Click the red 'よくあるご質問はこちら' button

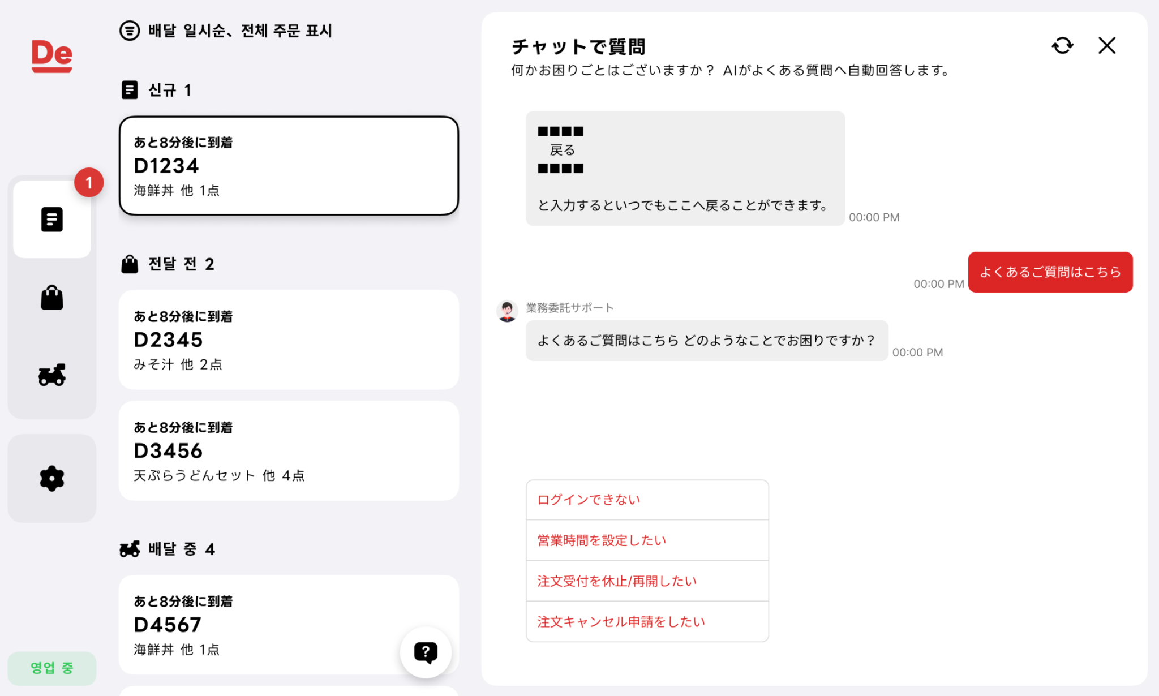click(x=1050, y=272)
